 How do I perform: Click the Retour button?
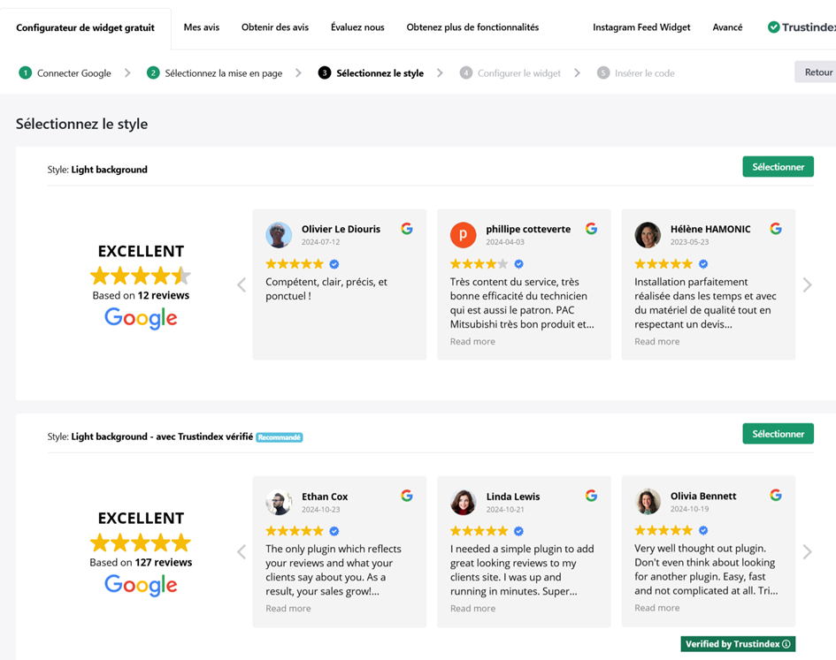pyautogui.click(x=817, y=72)
